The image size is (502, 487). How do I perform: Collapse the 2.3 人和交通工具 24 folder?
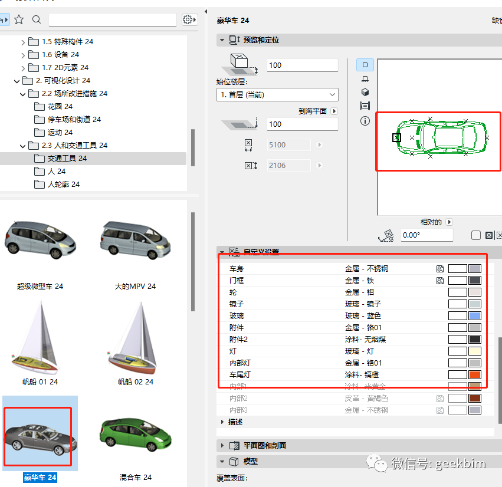pos(23,146)
